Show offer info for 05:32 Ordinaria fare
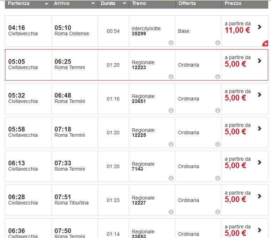The image size is (271, 238). [218, 110]
